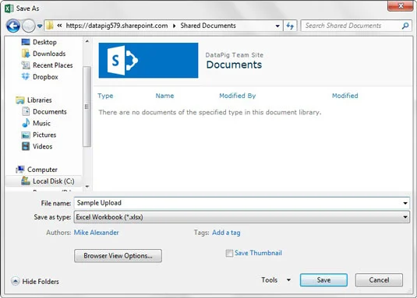Click breadcrumb arrow before Shared Documents
The width and height of the screenshot is (417, 298).
point(174,26)
